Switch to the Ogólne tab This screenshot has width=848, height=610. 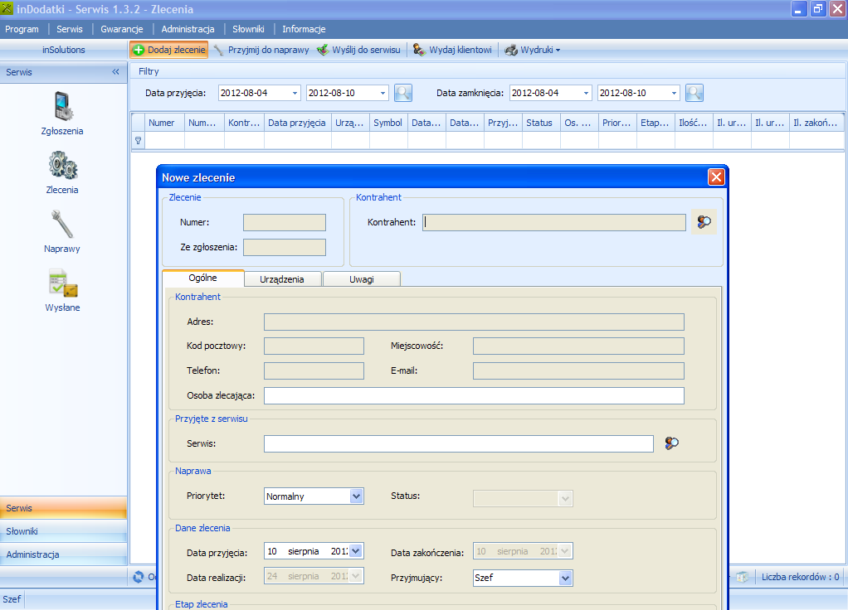(x=202, y=278)
